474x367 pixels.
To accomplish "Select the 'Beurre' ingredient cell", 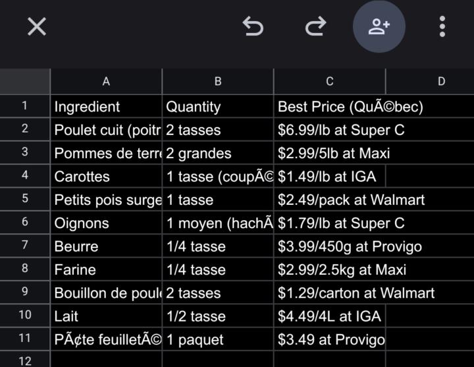I will pyautogui.click(x=106, y=246).
